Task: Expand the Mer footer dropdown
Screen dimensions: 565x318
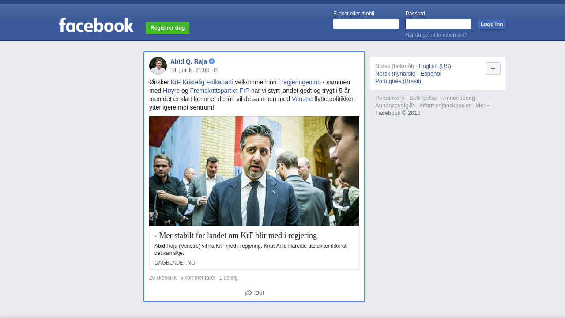Action: click(482, 105)
